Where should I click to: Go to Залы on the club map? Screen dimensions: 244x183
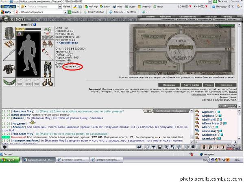point(150,50)
